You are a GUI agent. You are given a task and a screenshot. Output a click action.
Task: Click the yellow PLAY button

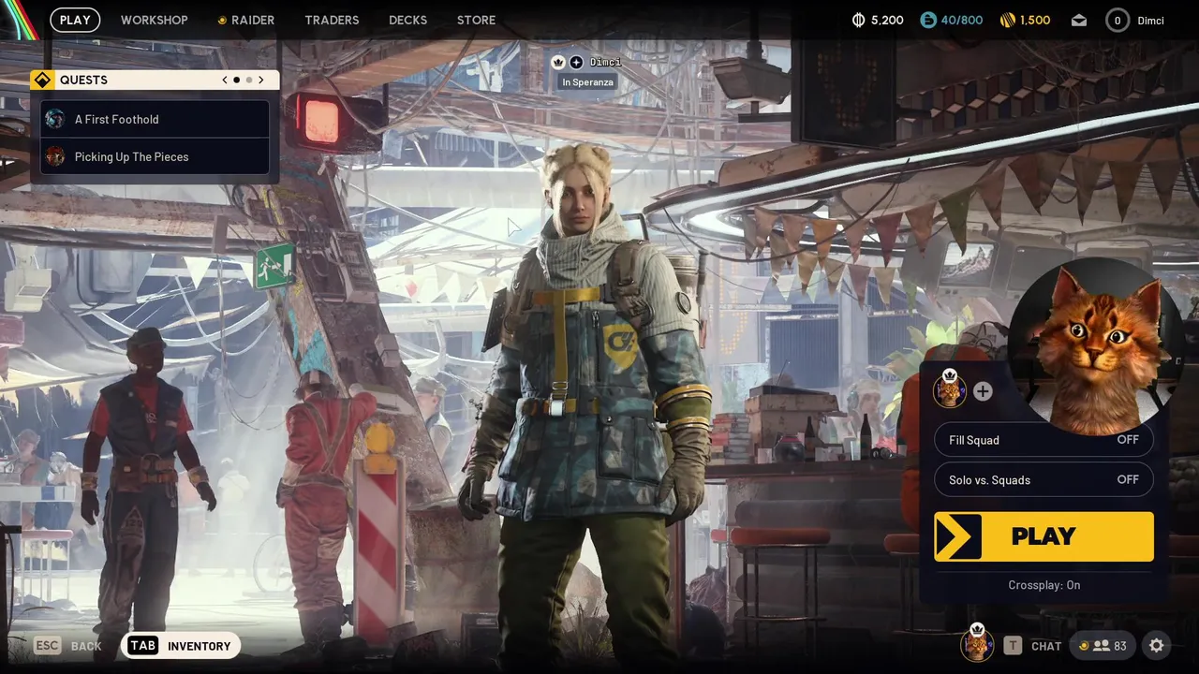point(1044,536)
